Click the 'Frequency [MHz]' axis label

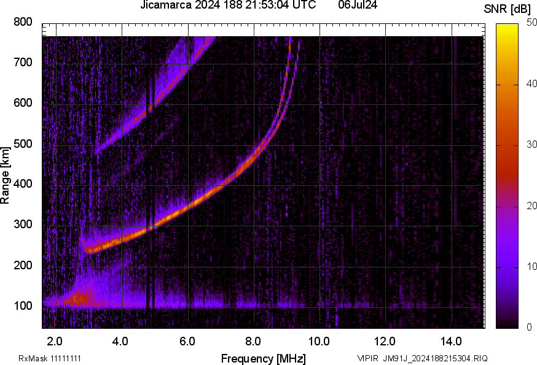[x=264, y=358]
